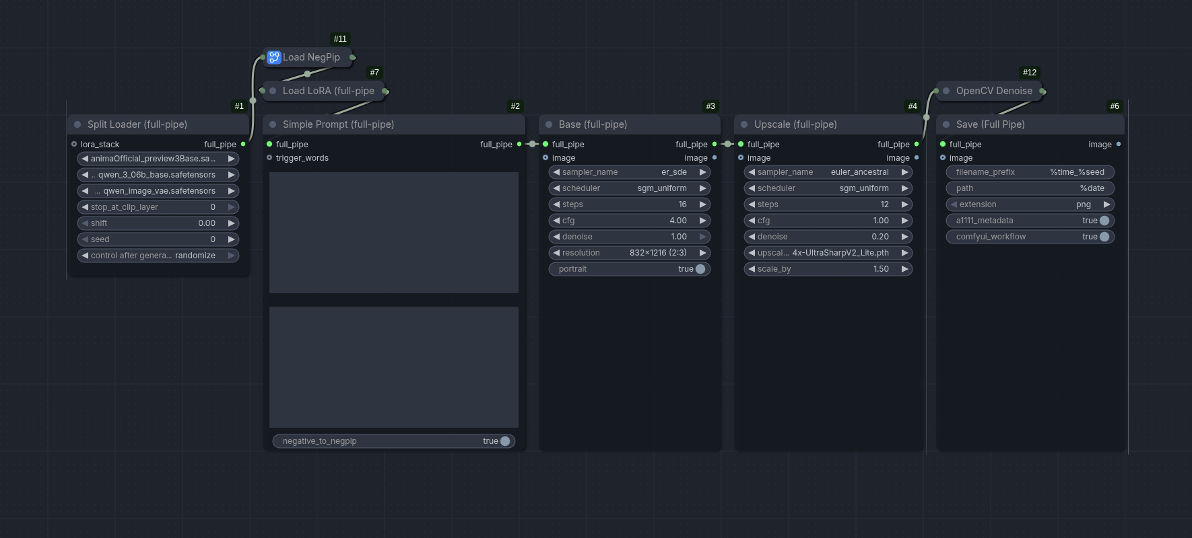Turn off a1111_metadata toggle
This screenshot has height=538, width=1192.
tap(1104, 221)
